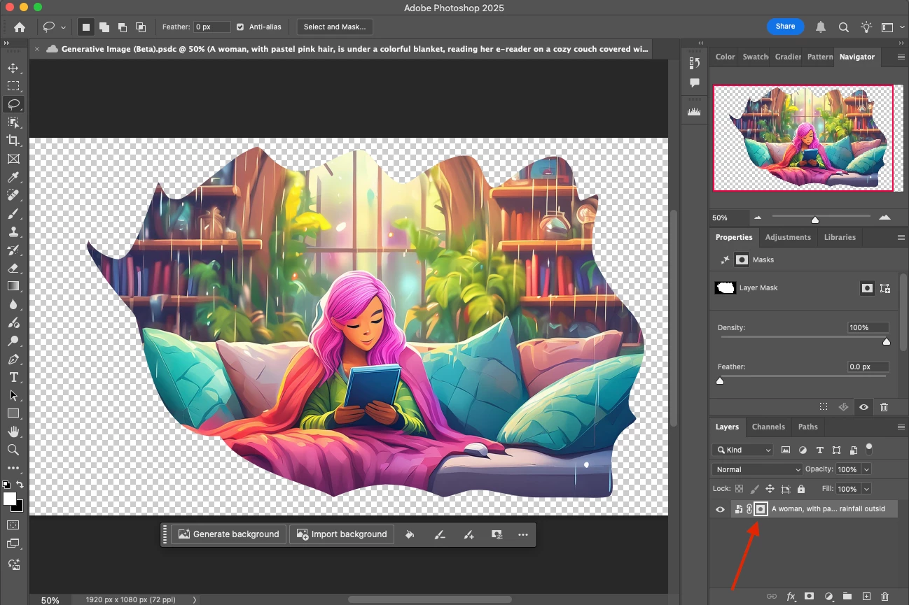Open the blend mode Normal dropdown
Screen dimensions: 909x605
(x=757, y=469)
